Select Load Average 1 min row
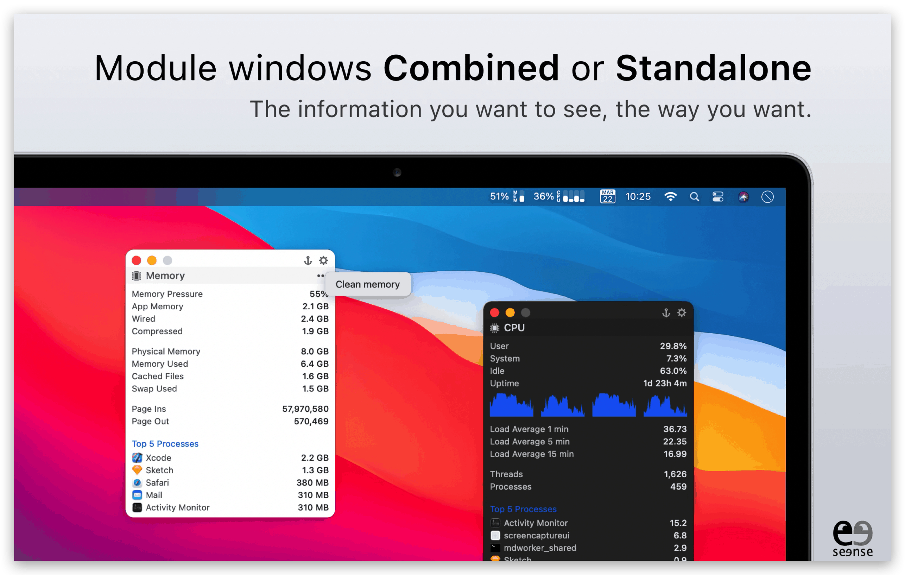 point(588,429)
